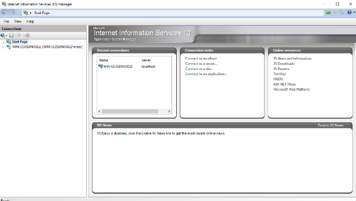
Task: Open the IIS Forums link
Action: coord(281,69)
